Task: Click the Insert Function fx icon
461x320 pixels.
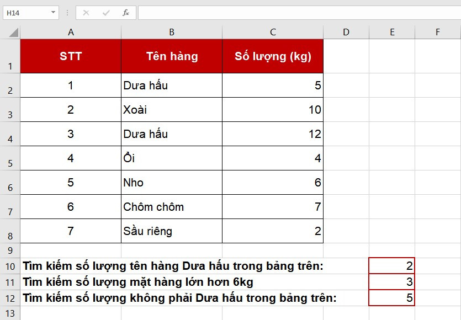Action: 125,13
